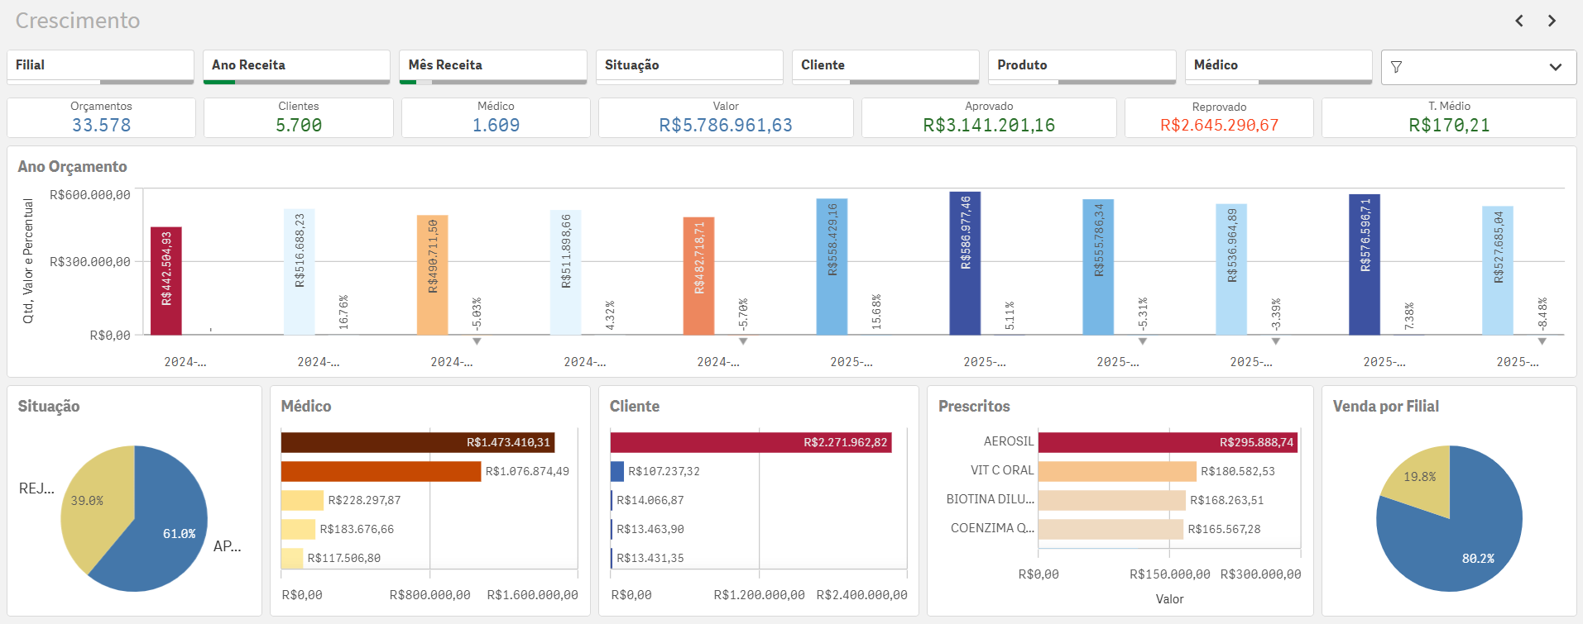Go to the next sheet arrow
Viewport: 1583px width, 624px height.
(x=1552, y=21)
